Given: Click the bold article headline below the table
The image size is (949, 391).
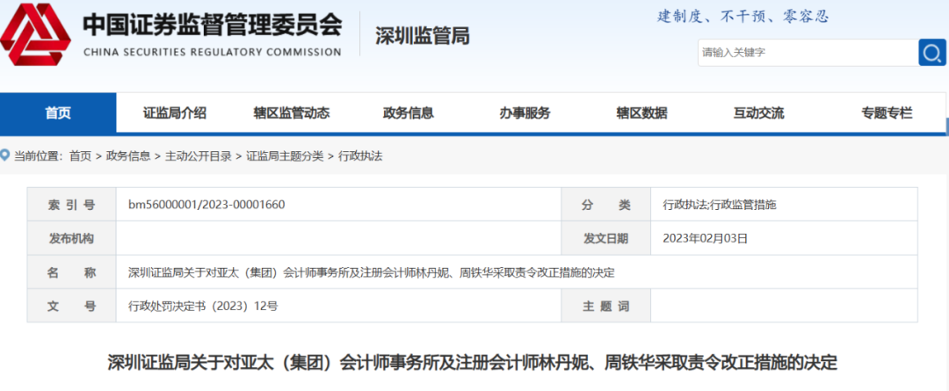Looking at the screenshot, I should click(x=472, y=363).
